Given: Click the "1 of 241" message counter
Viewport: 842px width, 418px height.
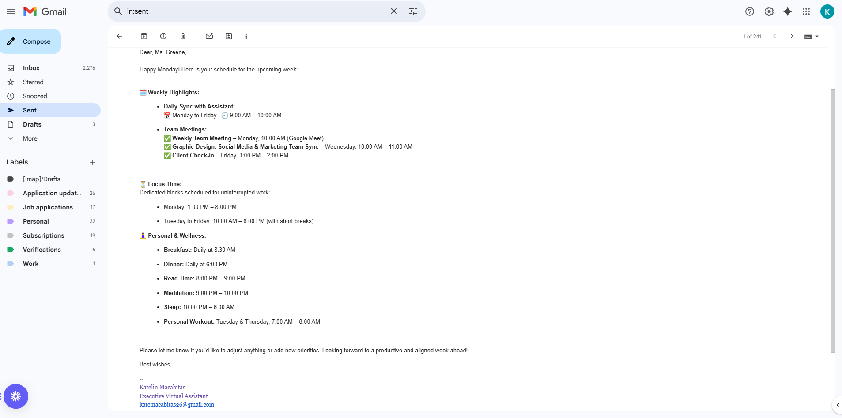Looking at the screenshot, I should coord(752,37).
